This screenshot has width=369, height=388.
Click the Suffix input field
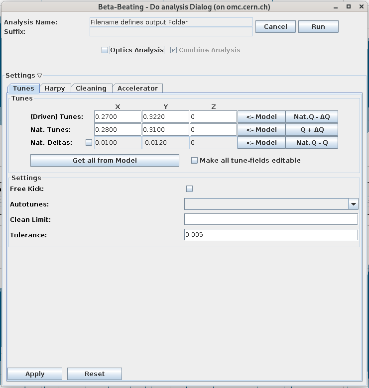click(171, 32)
